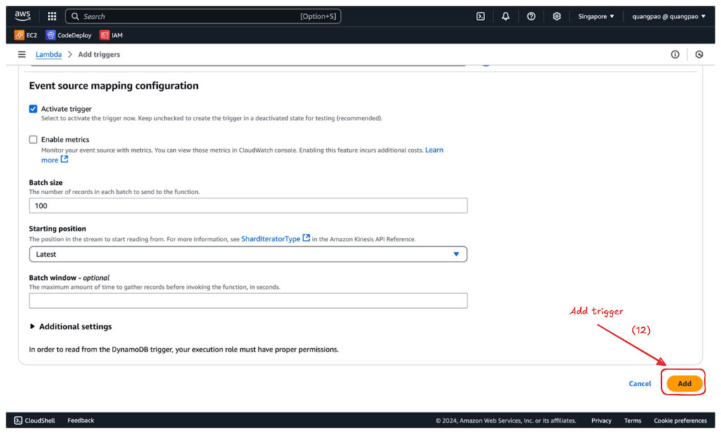Open Feedback in the footer
Viewport: 721px width, 434px height.
[x=80, y=420]
